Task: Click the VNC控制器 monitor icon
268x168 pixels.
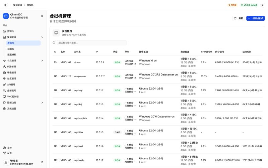Action: click(4, 97)
